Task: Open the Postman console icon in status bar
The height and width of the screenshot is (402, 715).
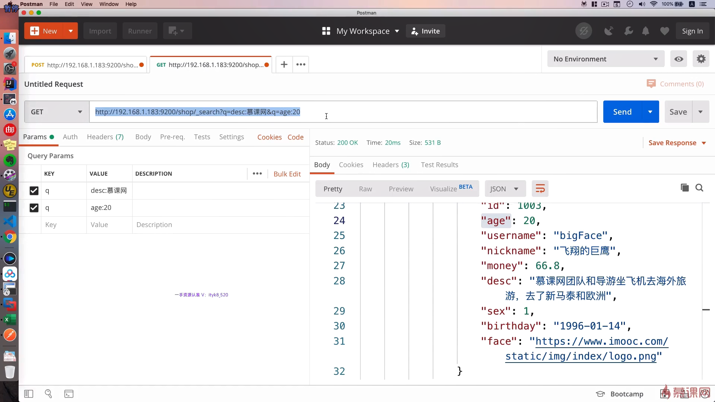Action: click(x=69, y=394)
